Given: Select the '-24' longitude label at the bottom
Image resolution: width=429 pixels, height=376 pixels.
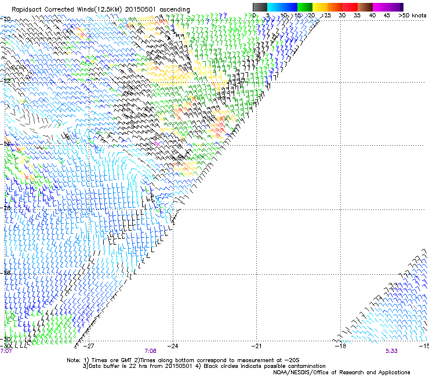Looking at the screenshot, I should click(x=173, y=346).
